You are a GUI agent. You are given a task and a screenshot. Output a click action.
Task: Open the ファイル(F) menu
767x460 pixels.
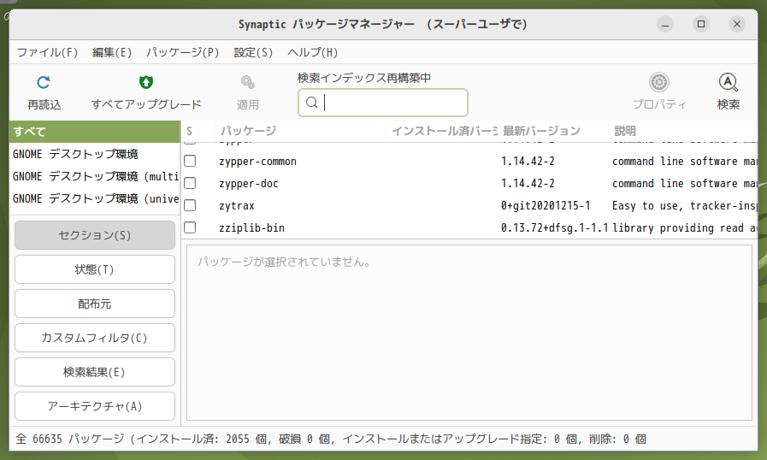[47, 52]
